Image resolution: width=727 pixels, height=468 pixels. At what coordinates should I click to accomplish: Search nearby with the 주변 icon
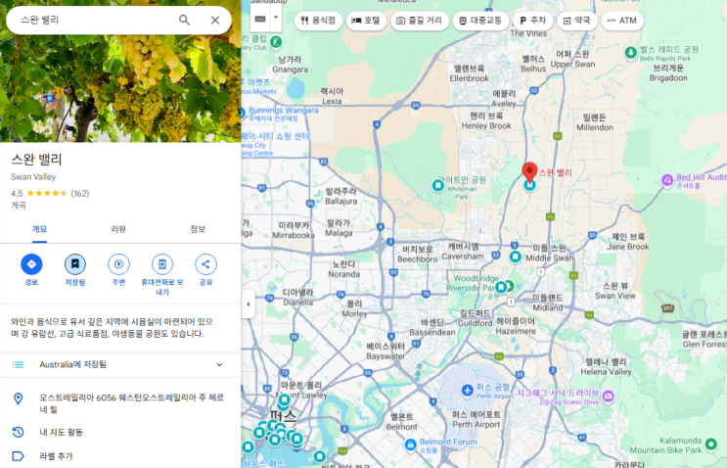pyautogui.click(x=118, y=264)
